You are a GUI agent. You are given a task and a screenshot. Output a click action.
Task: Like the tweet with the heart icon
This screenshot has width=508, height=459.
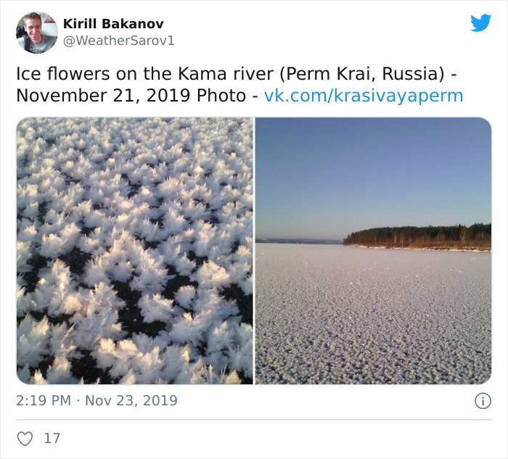(x=25, y=439)
